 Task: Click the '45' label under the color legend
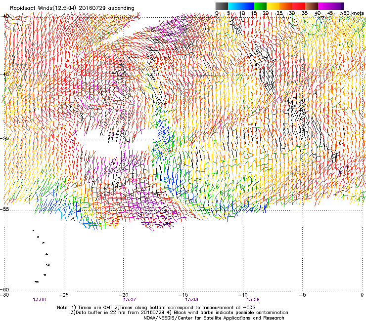330,13
